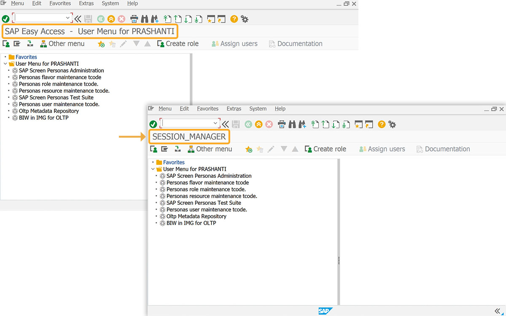Click the green Enter checkmark in SESSION_MANAGER window
This screenshot has height=316, width=506.
(x=153, y=124)
